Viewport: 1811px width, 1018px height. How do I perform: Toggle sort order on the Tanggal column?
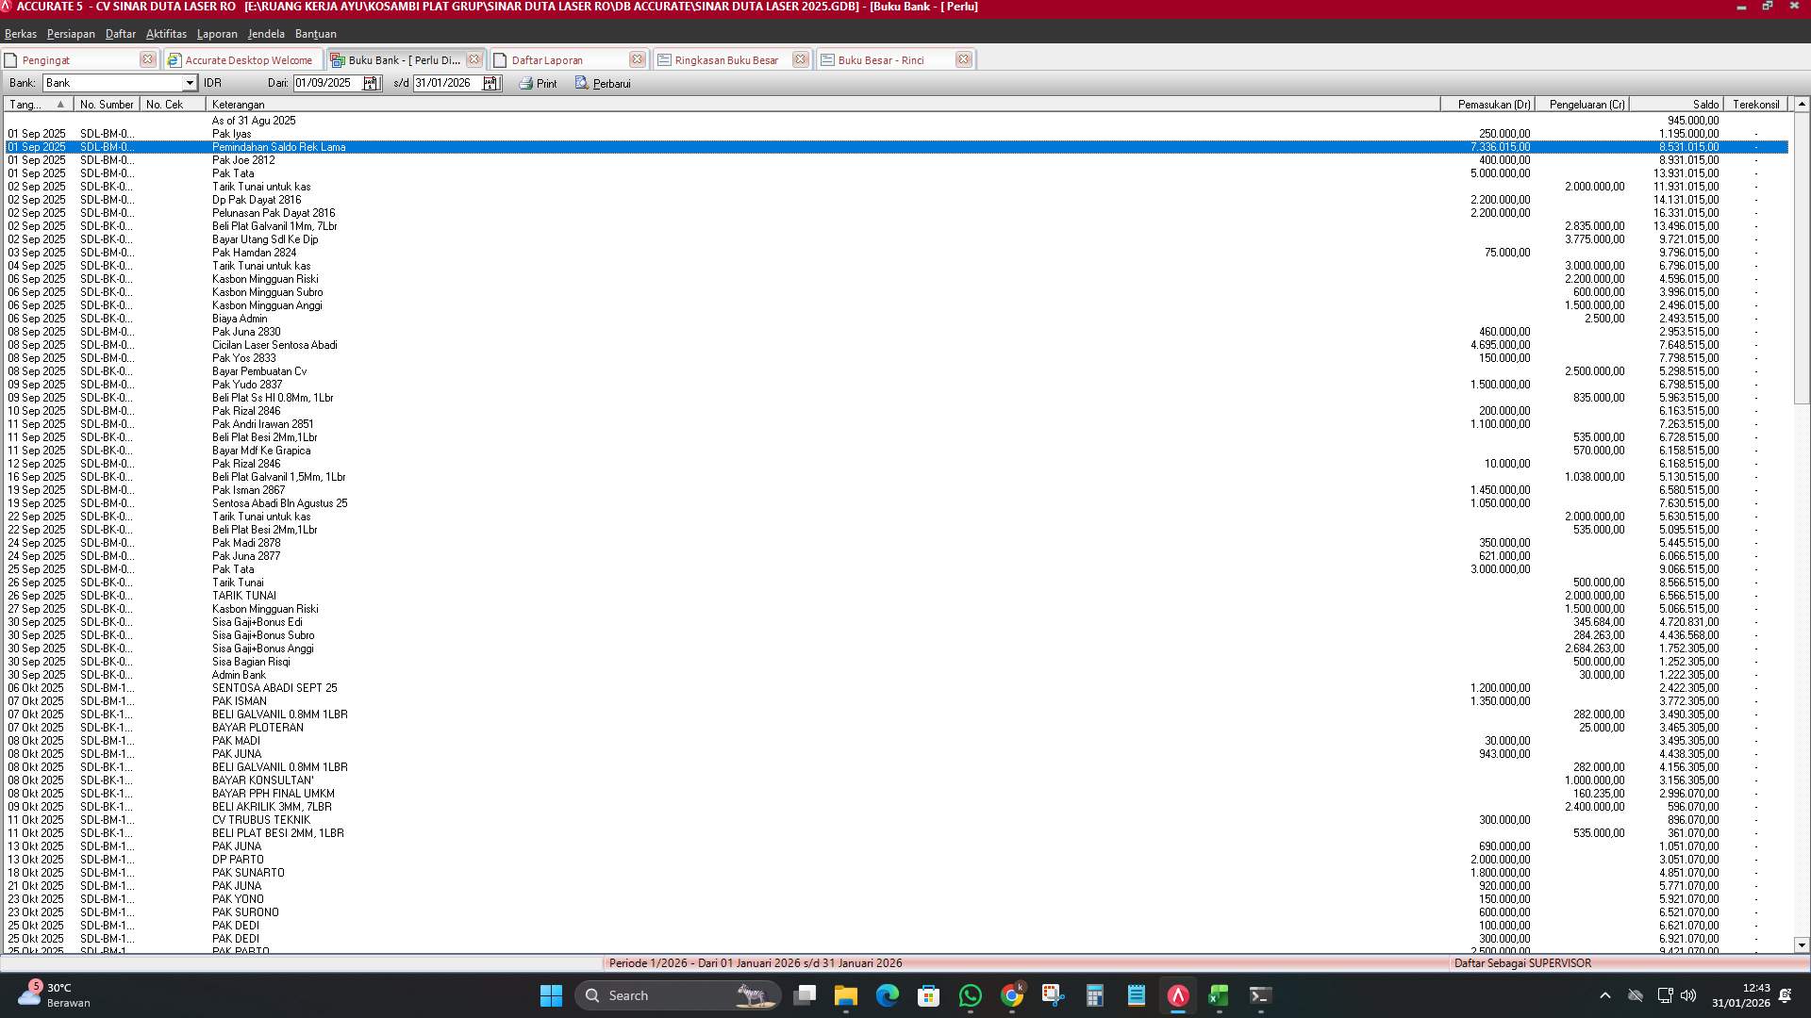tap(36, 104)
